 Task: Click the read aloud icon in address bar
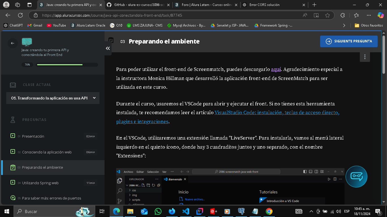pyautogui.click(x=305, y=15)
